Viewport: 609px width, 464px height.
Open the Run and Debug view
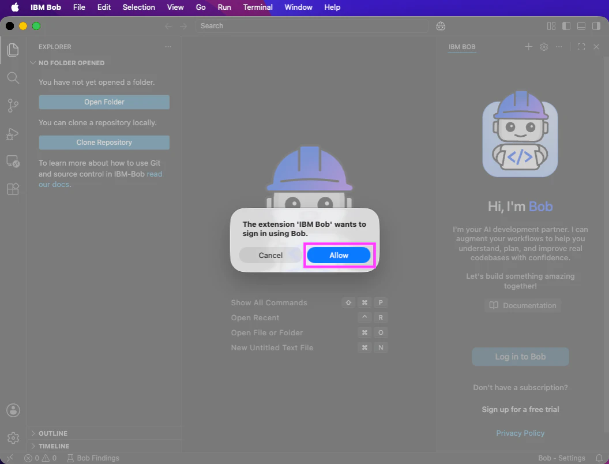click(13, 134)
